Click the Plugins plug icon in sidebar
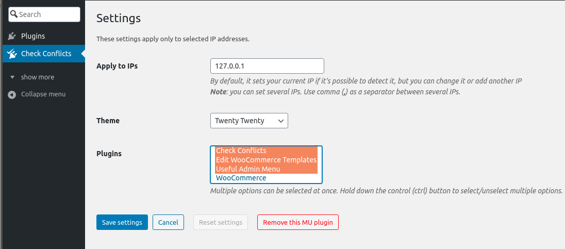Image resolution: width=565 pixels, height=249 pixels. point(12,36)
